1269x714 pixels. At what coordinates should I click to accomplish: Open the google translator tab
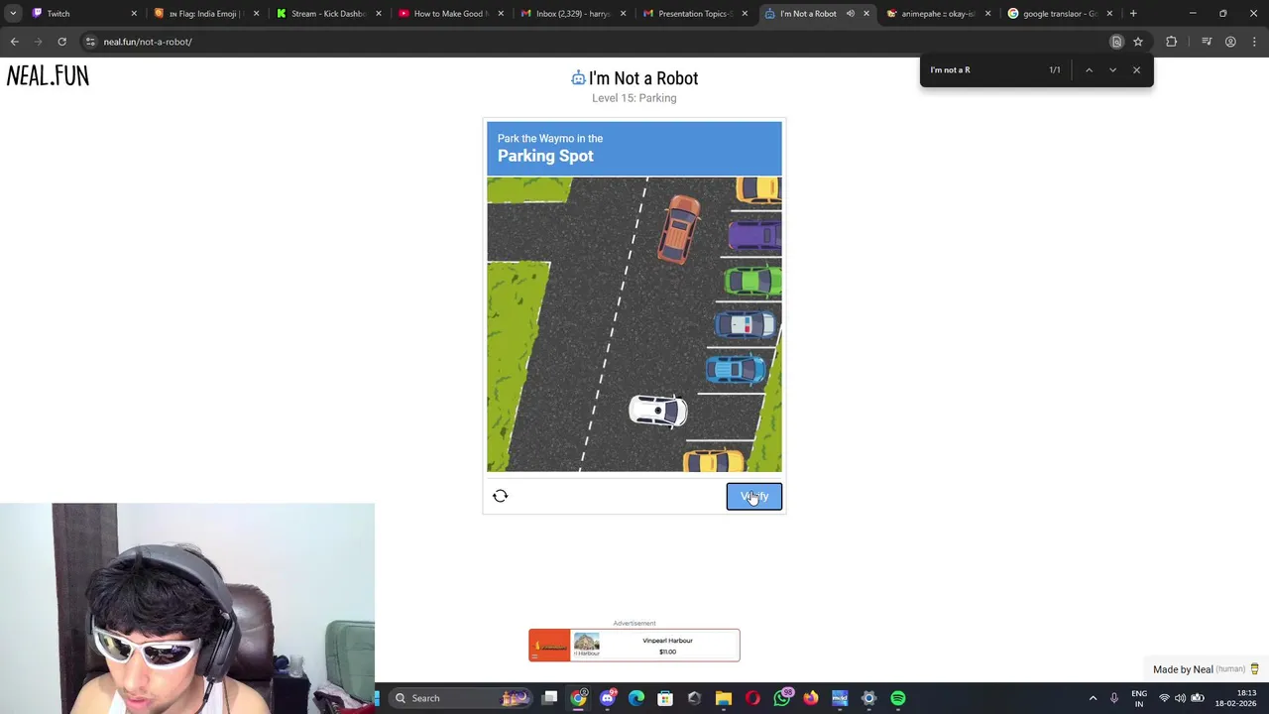pos(1059,14)
